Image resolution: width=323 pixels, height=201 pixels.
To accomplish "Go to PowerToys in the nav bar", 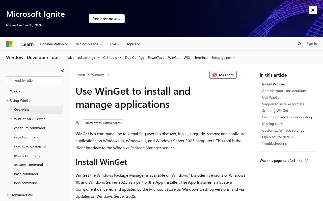I will click(x=156, y=58).
